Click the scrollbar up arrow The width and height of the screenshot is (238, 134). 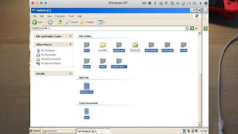[x=200, y=33]
